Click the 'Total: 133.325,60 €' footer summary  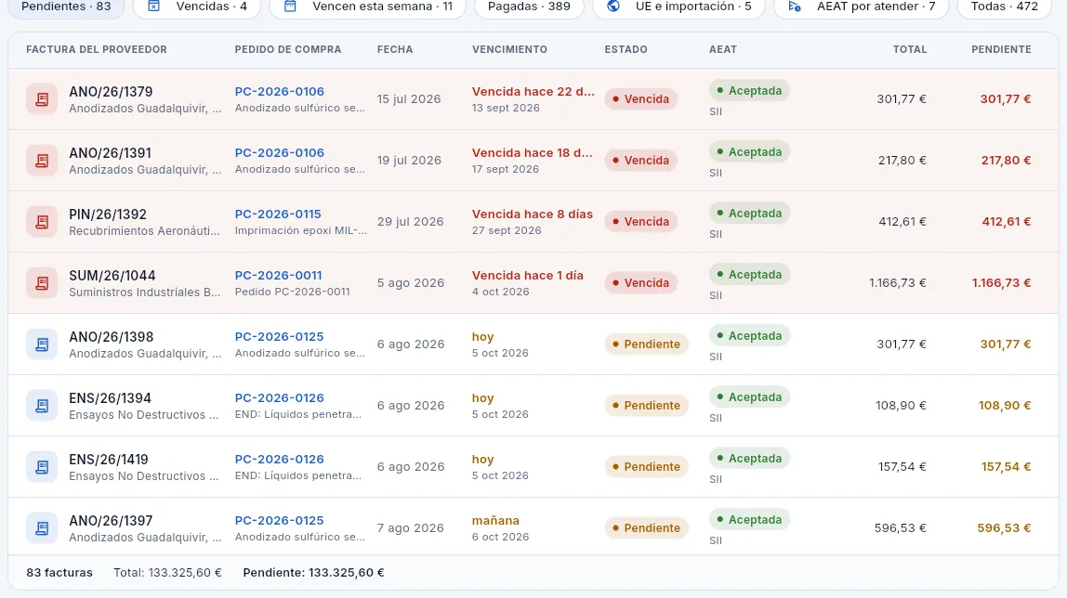[167, 573]
